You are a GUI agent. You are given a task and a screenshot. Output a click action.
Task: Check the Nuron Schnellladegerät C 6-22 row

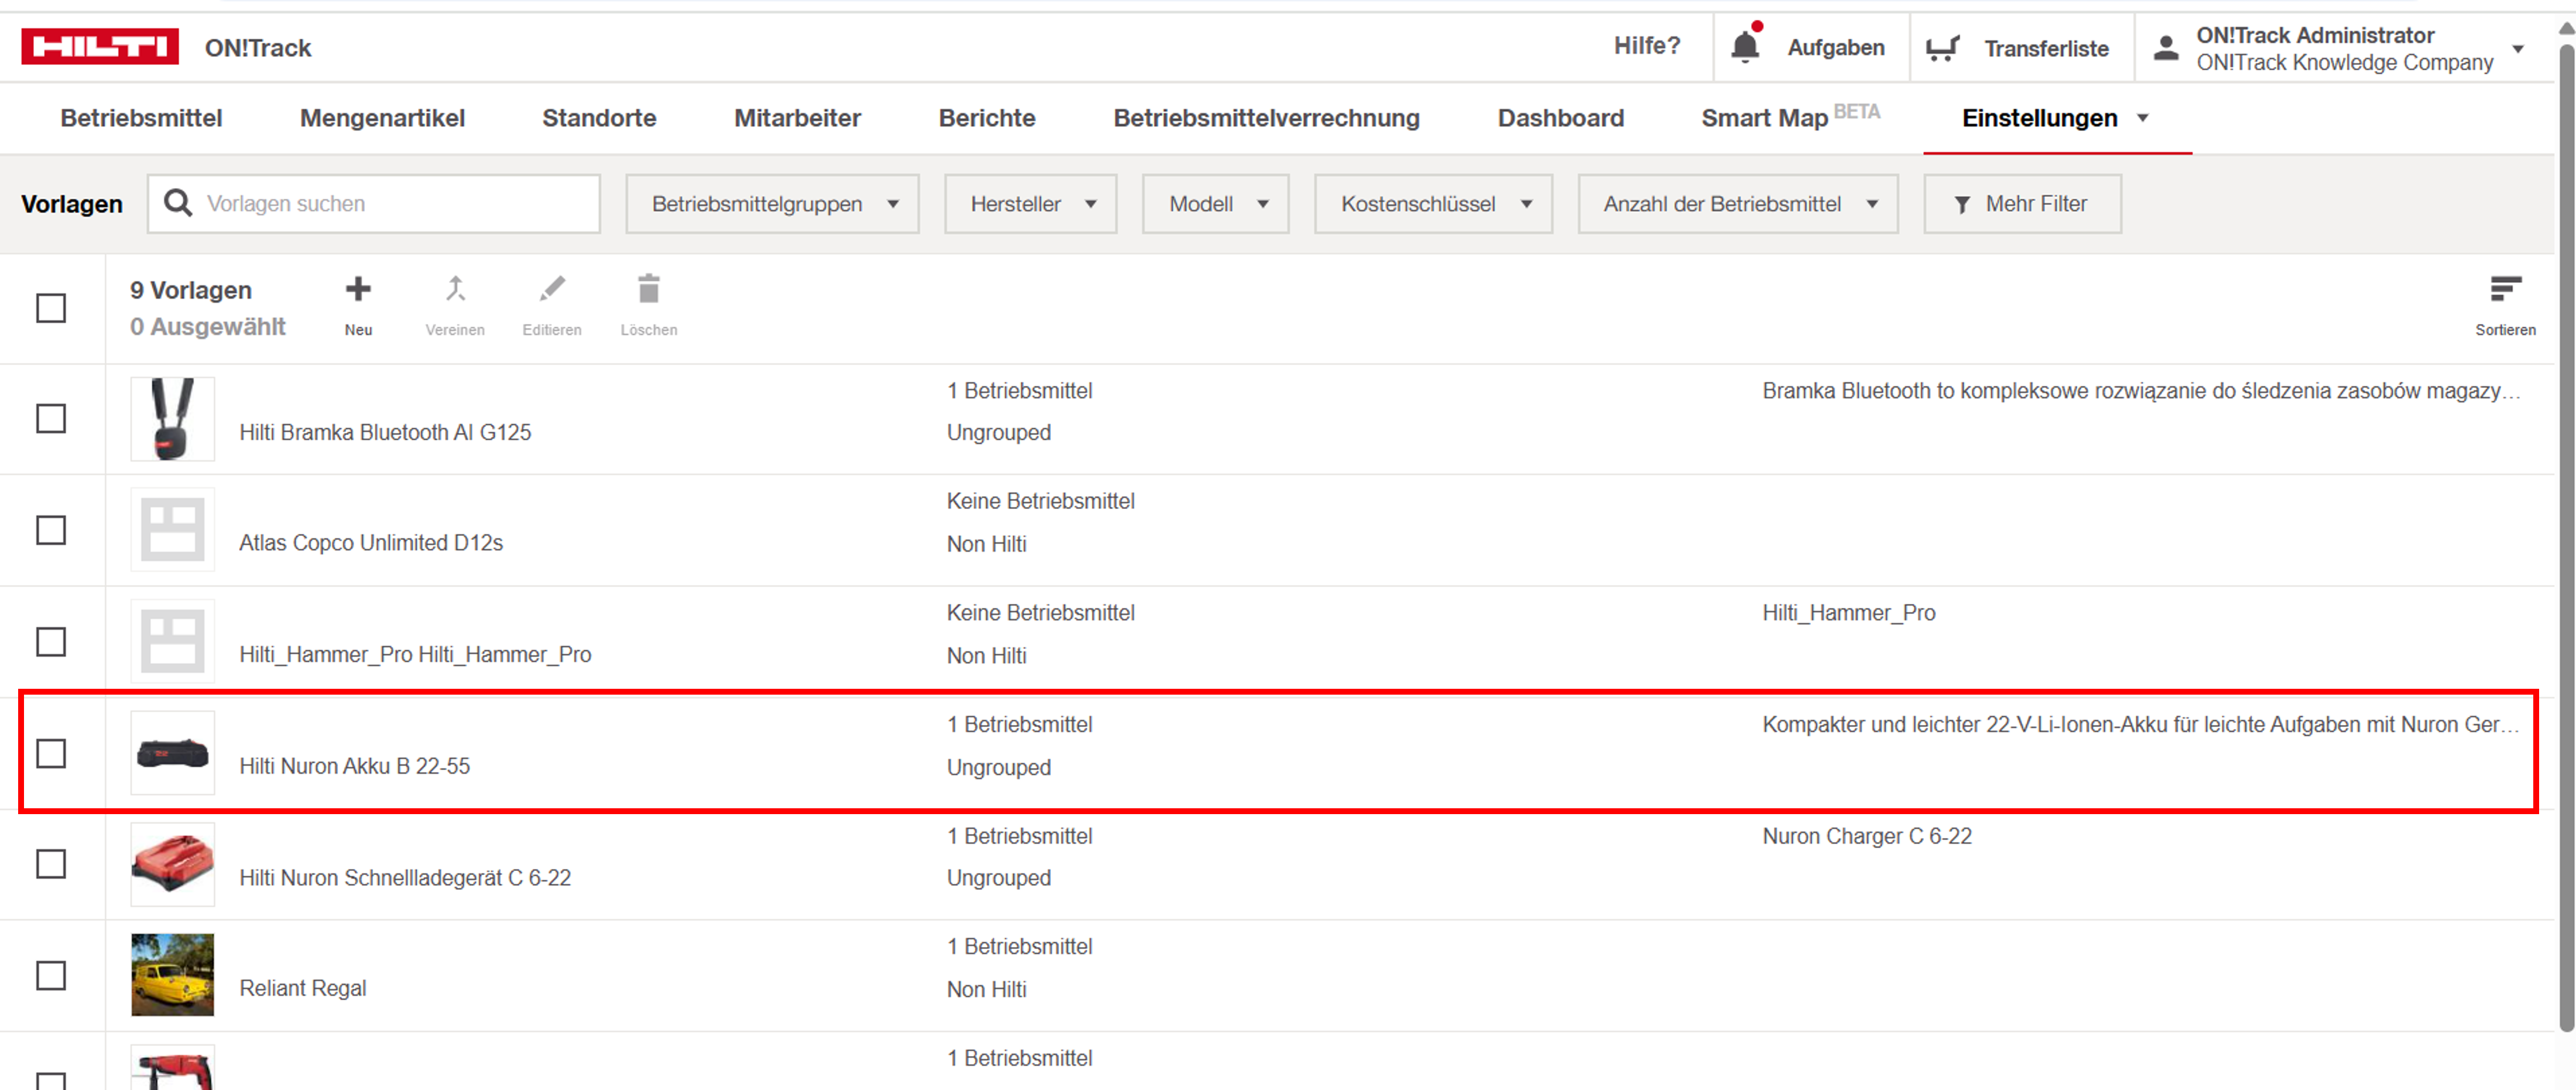(x=51, y=864)
